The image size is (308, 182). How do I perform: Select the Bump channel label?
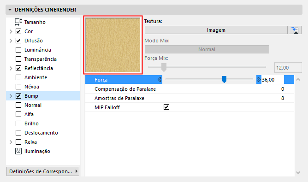[31, 96]
